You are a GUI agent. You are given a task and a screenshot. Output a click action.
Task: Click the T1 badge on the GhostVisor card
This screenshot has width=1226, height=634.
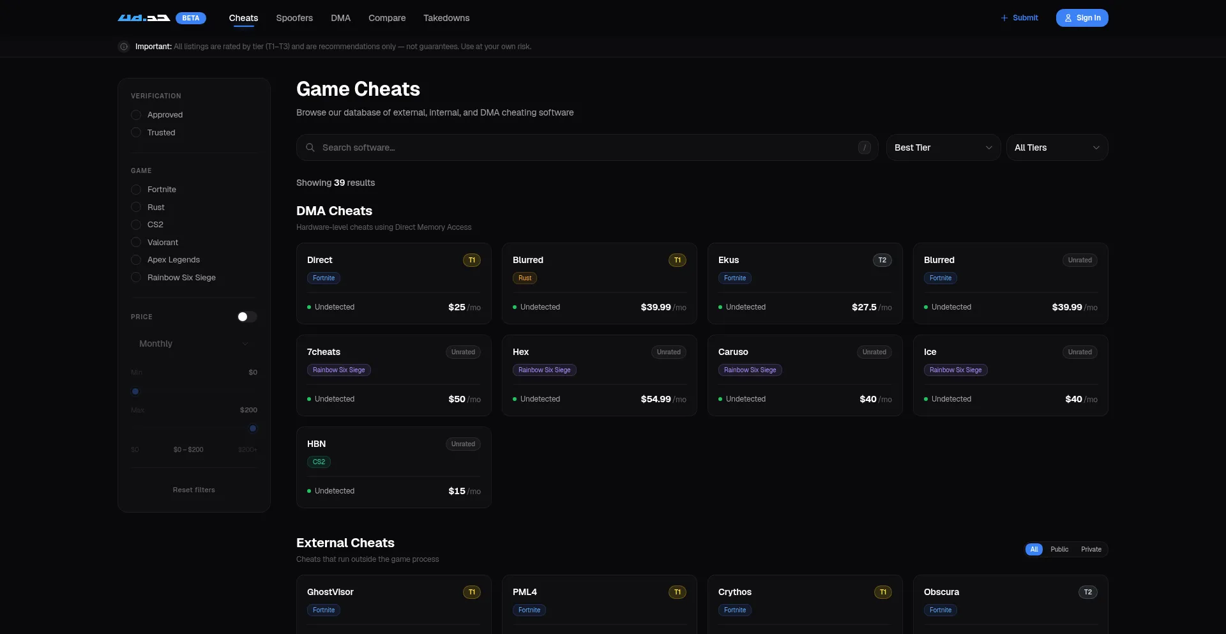(x=472, y=592)
